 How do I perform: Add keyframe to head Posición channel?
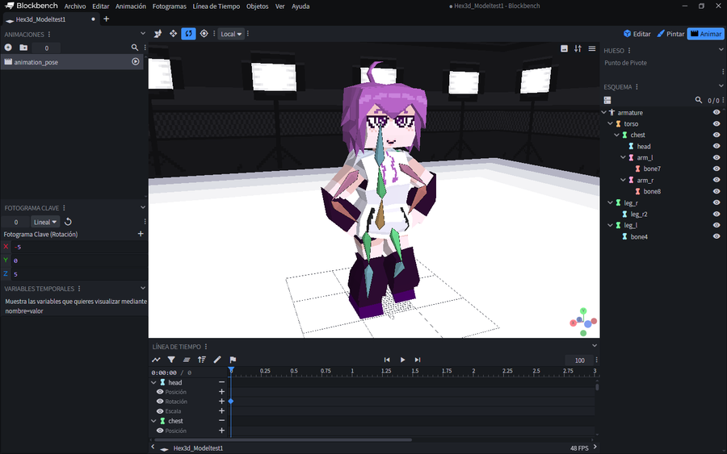tap(221, 392)
